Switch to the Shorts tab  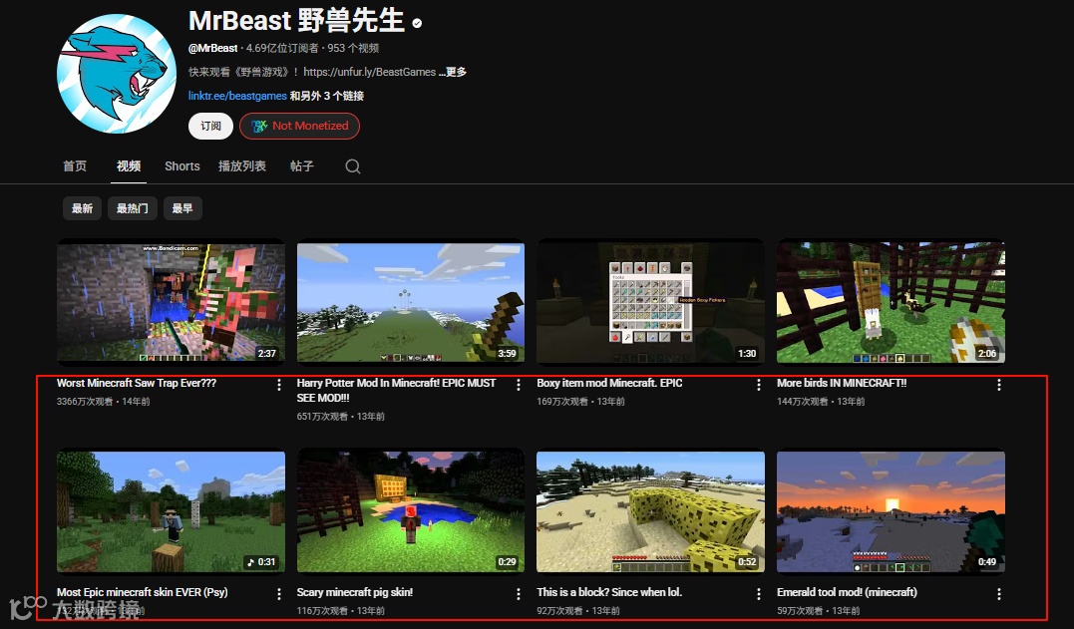(182, 166)
